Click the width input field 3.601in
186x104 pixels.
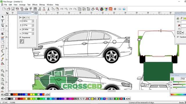(27, 21)
